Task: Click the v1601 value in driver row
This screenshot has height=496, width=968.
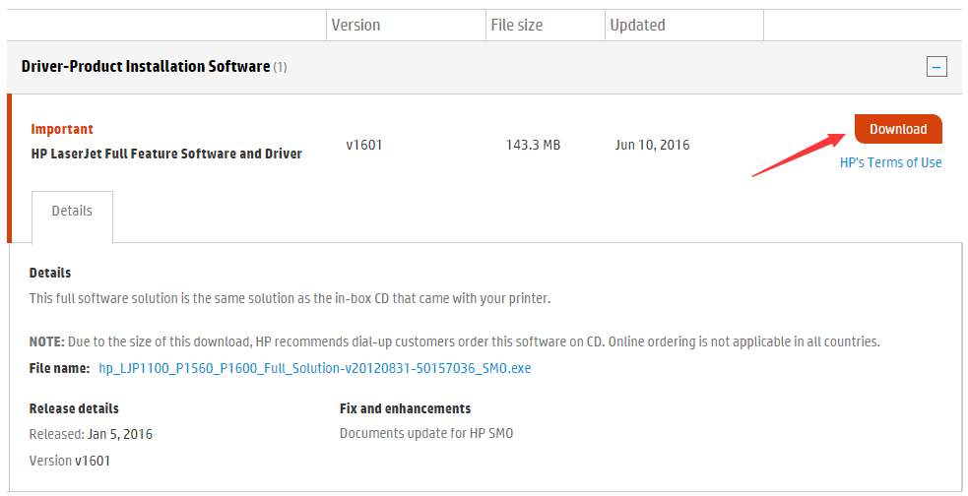Action: [x=364, y=145]
